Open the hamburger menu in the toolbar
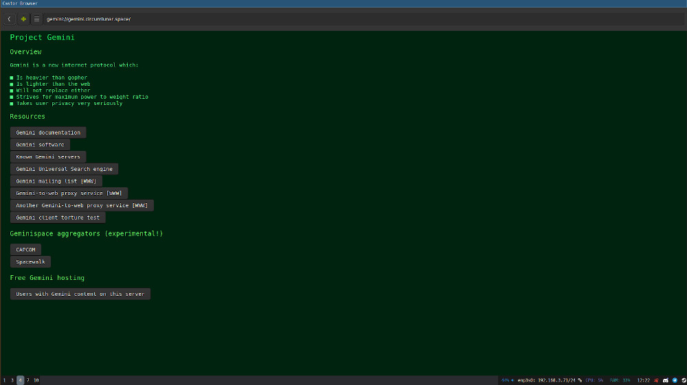This screenshot has width=687, height=385. tap(37, 19)
